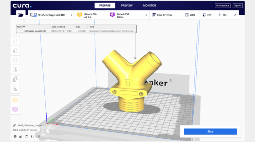Click the UM3_Ultimaker_coupler job name
Viewport: 255px width, 142px height.
tap(30, 125)
